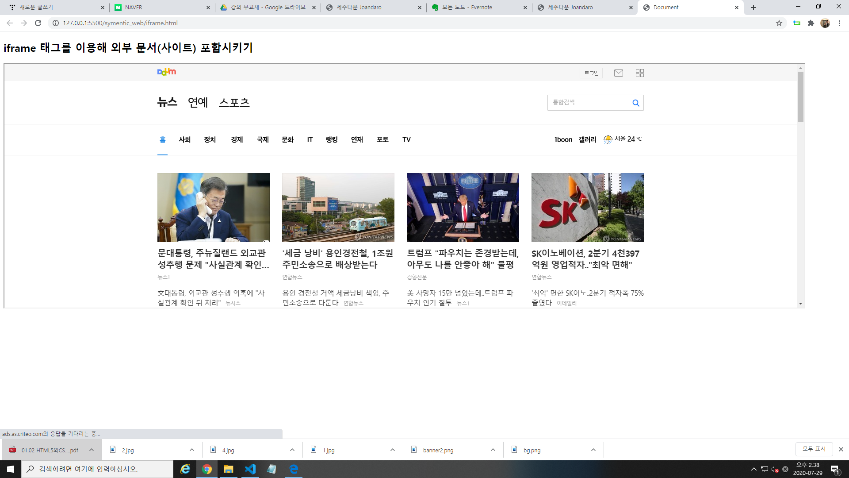Viewport: 849px width, 478px height.
Task: Click 모두 표시 in downloads bar
Action: pos(814,449)
